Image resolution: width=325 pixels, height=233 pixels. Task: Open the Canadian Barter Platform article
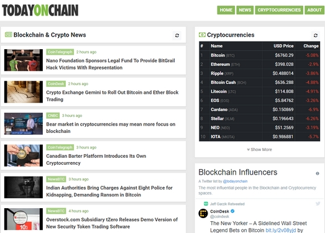[x=96, y=160]
